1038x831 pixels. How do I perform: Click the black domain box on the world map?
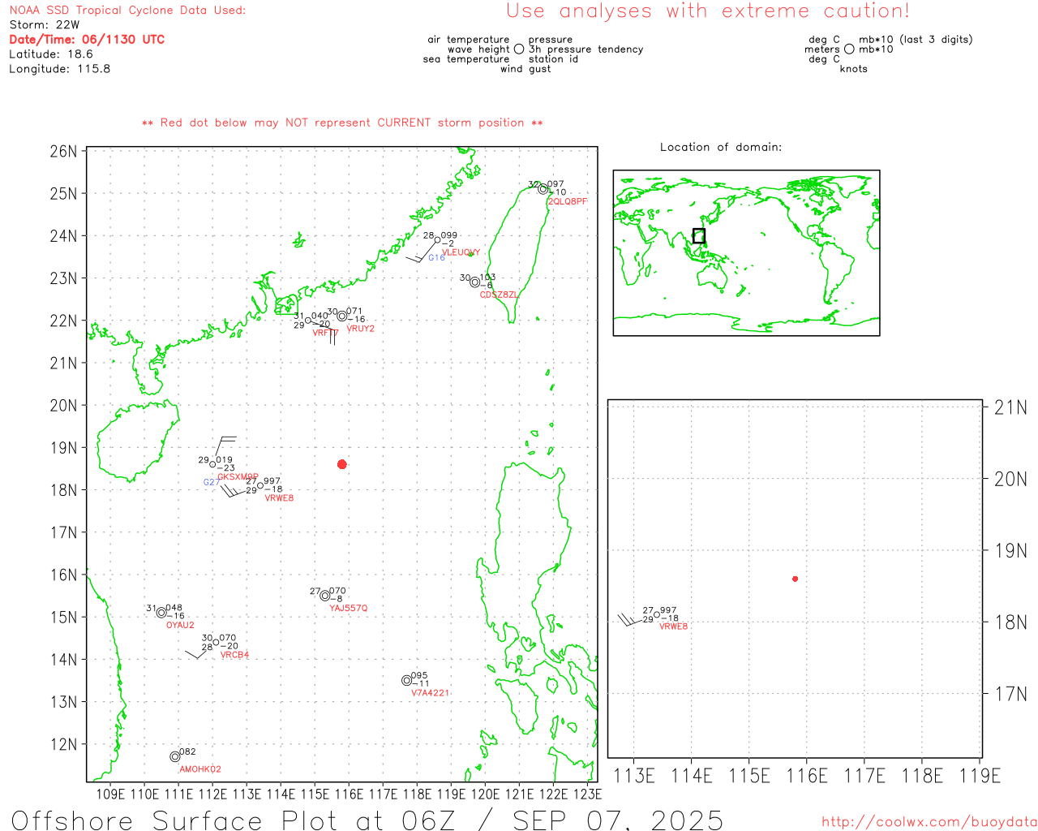click(699, 236)
